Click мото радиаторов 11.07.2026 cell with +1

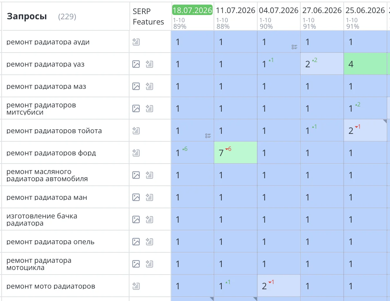point(235,286)
